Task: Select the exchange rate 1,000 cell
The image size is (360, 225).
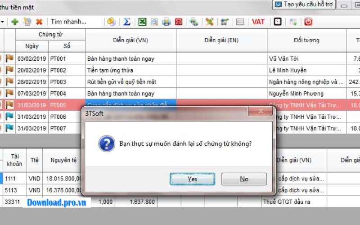Action: tap(103, 202)
